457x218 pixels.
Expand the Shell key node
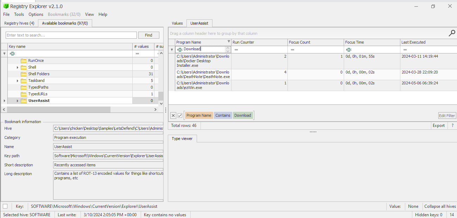click(x=17, y=68)
